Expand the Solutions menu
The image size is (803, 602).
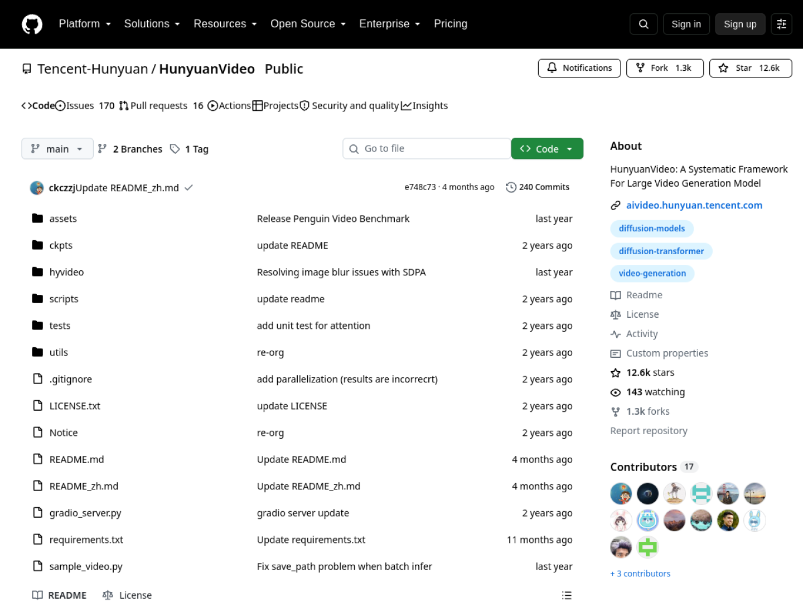click(x=152, y=24)
